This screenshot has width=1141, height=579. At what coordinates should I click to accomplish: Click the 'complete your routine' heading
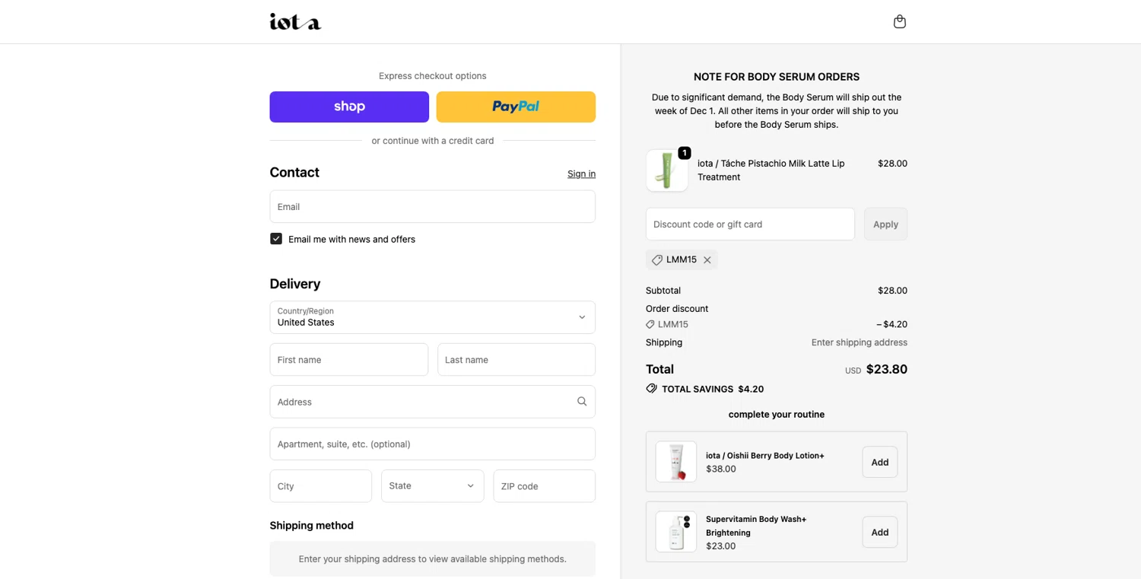tap(776, 415)
